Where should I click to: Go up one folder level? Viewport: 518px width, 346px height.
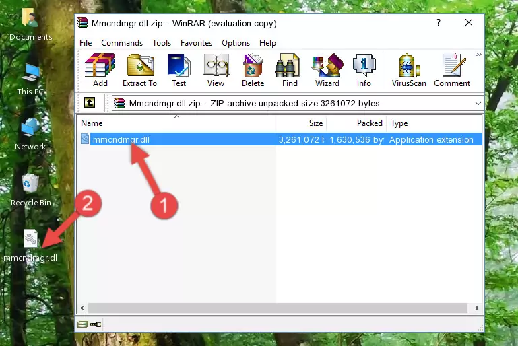click(x=90, y=103)
